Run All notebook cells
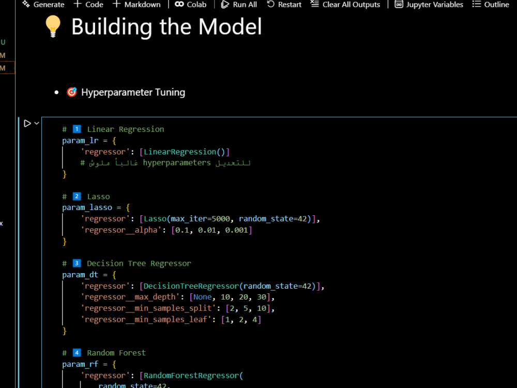Image resolution: width=517 pixels, height=388 pixels. point(239,4)
